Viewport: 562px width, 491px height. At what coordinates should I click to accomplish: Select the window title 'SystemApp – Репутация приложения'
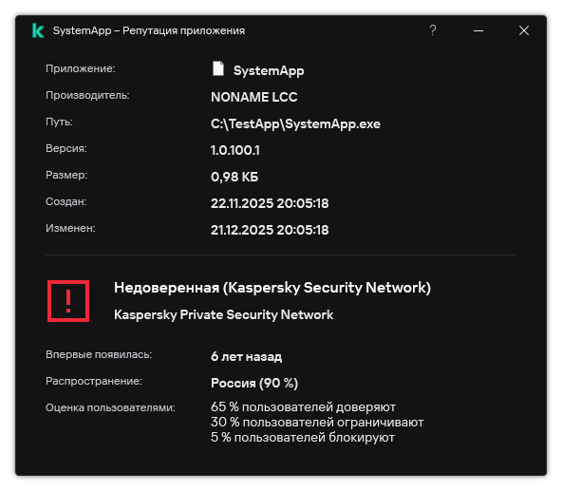(x=149, y=30)
